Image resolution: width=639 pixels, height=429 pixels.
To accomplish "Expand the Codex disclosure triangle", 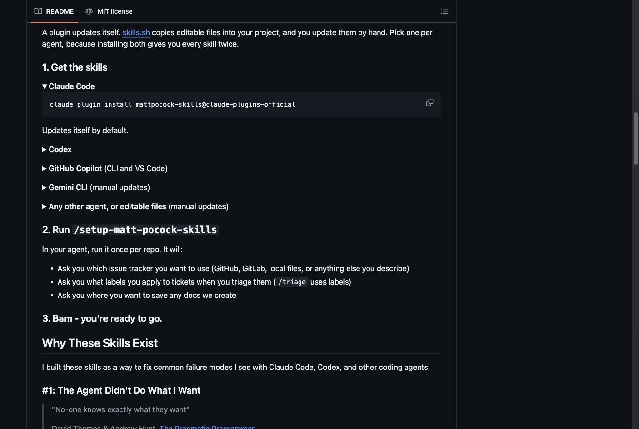I will tap(44, 149).
